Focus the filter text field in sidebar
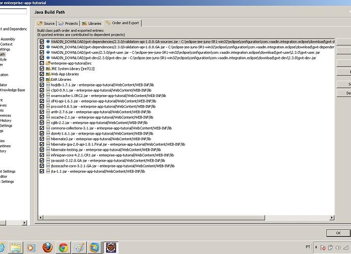Viewport: 351px width, 254px height. pyautogui.click(x=13, y=11)
